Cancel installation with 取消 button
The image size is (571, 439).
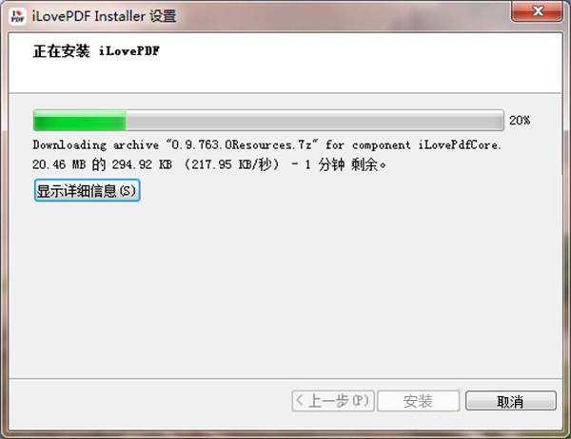coord(510,401)
